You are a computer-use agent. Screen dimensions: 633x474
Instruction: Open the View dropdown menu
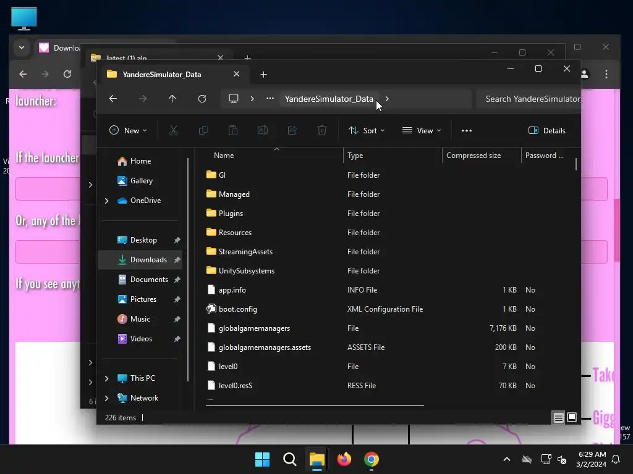point(422,131)
